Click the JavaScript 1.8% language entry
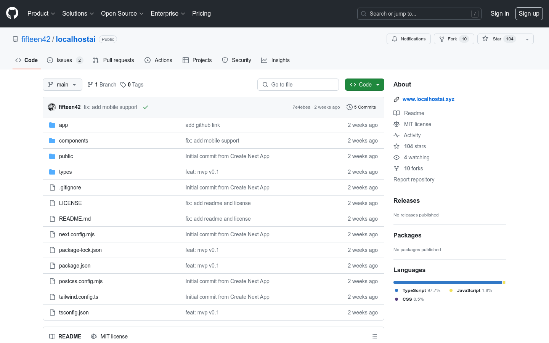 point(471,290)
